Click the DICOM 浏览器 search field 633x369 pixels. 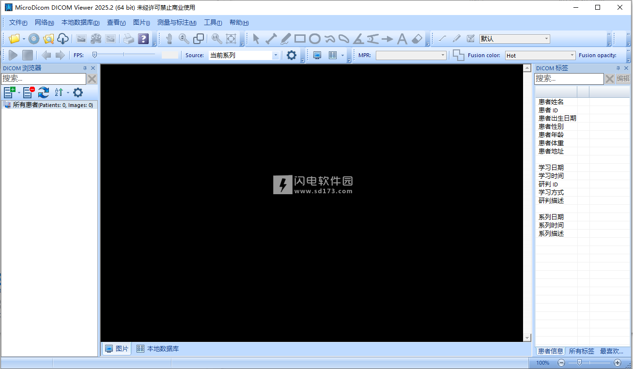(44, 78)
